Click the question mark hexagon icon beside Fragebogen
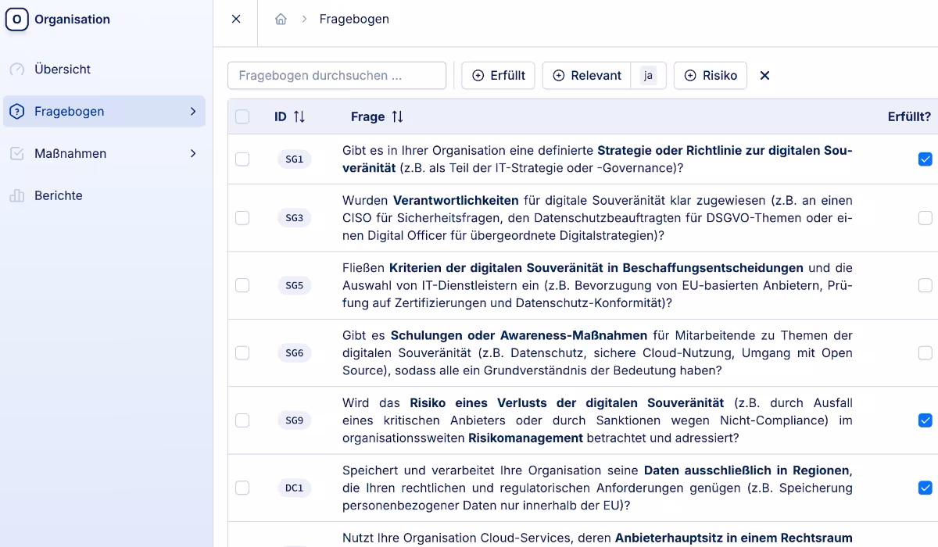This screenshot has height=547, width=938. pos(17,111)
